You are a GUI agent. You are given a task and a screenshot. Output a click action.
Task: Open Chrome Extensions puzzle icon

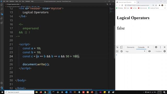[x=159, y=5]
